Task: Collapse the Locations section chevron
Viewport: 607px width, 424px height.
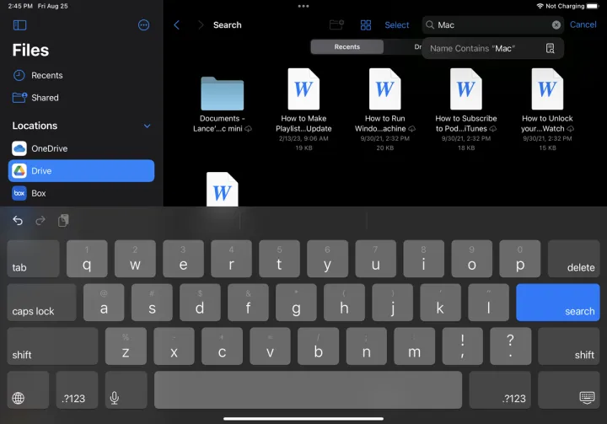Action: click(147, 126)
